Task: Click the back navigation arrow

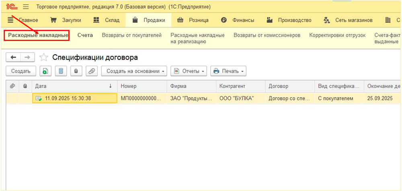Action: point(13,58)
